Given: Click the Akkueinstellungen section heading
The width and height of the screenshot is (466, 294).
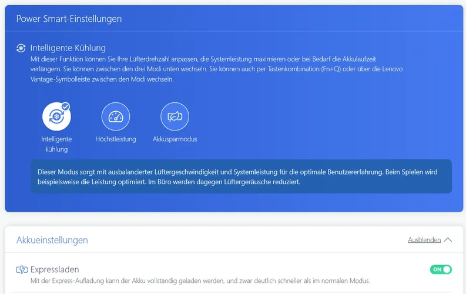Looking at the screenshot, I should coord(52,240).
